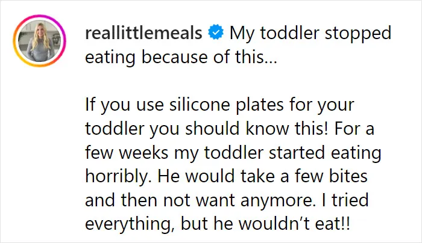Click the ellipsis after "this"

[271, 63]
